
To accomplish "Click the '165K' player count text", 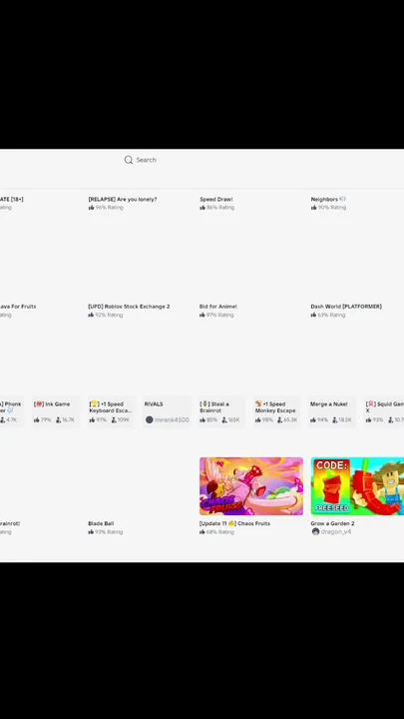I will point(234,419).
